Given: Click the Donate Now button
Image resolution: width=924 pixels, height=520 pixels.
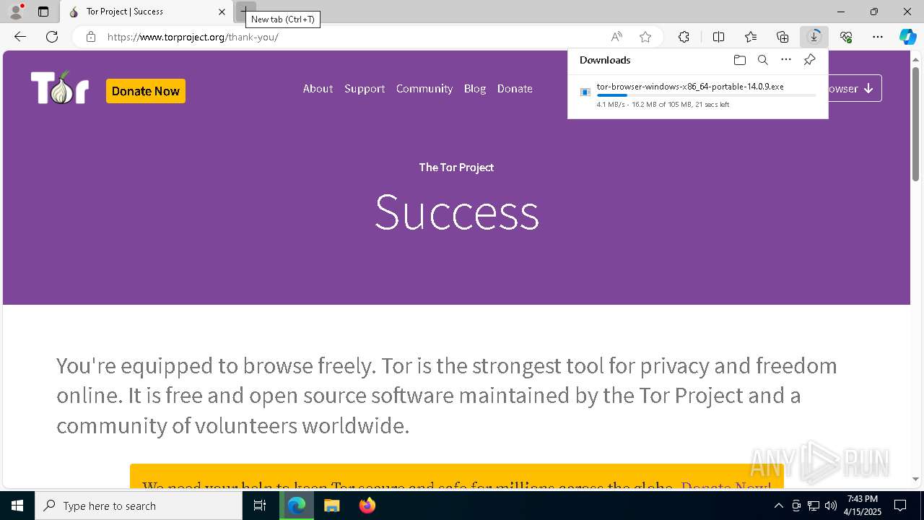Looking at the screenshot, I should [x=146, y=91].
